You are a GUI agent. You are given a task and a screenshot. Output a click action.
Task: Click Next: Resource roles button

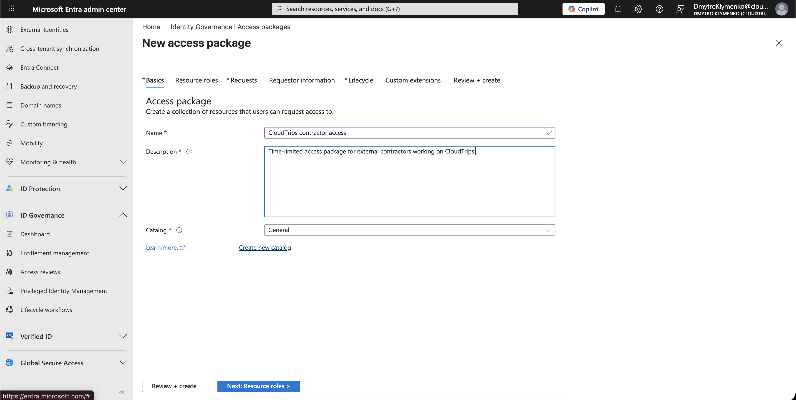tap(258, 386)
